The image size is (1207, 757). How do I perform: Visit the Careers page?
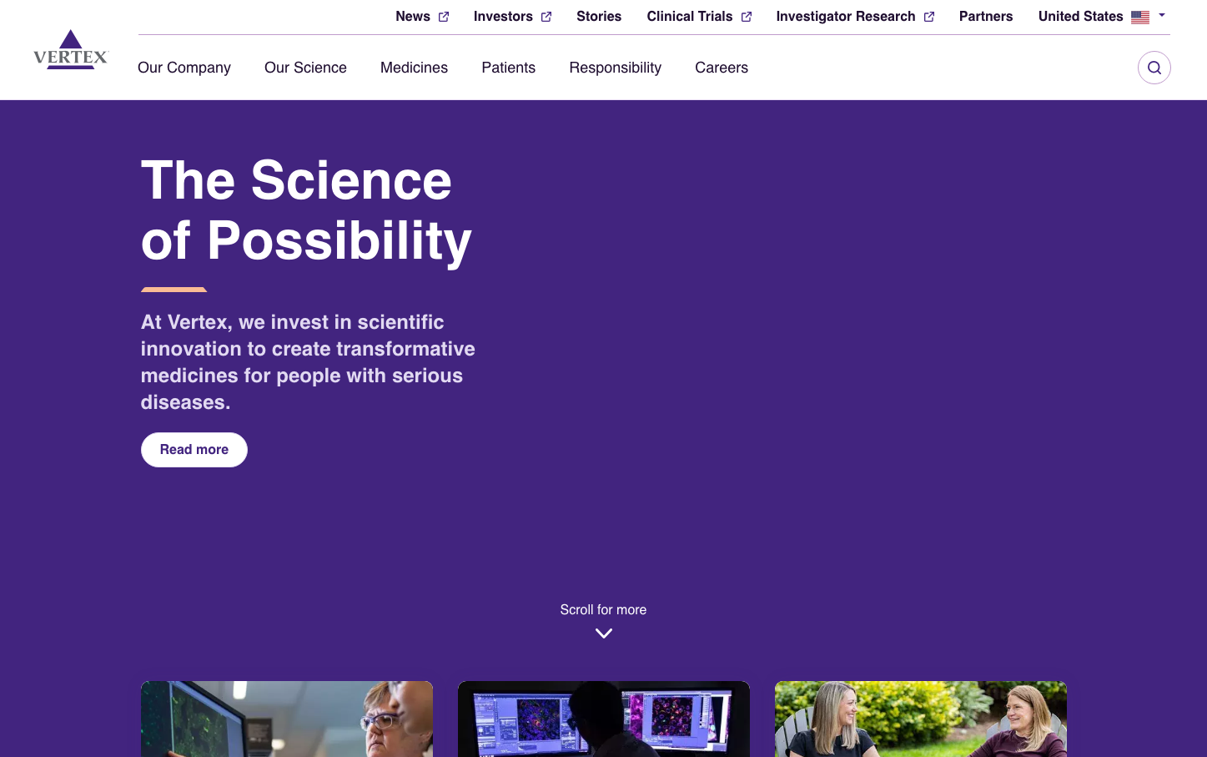tap(722, 68)
